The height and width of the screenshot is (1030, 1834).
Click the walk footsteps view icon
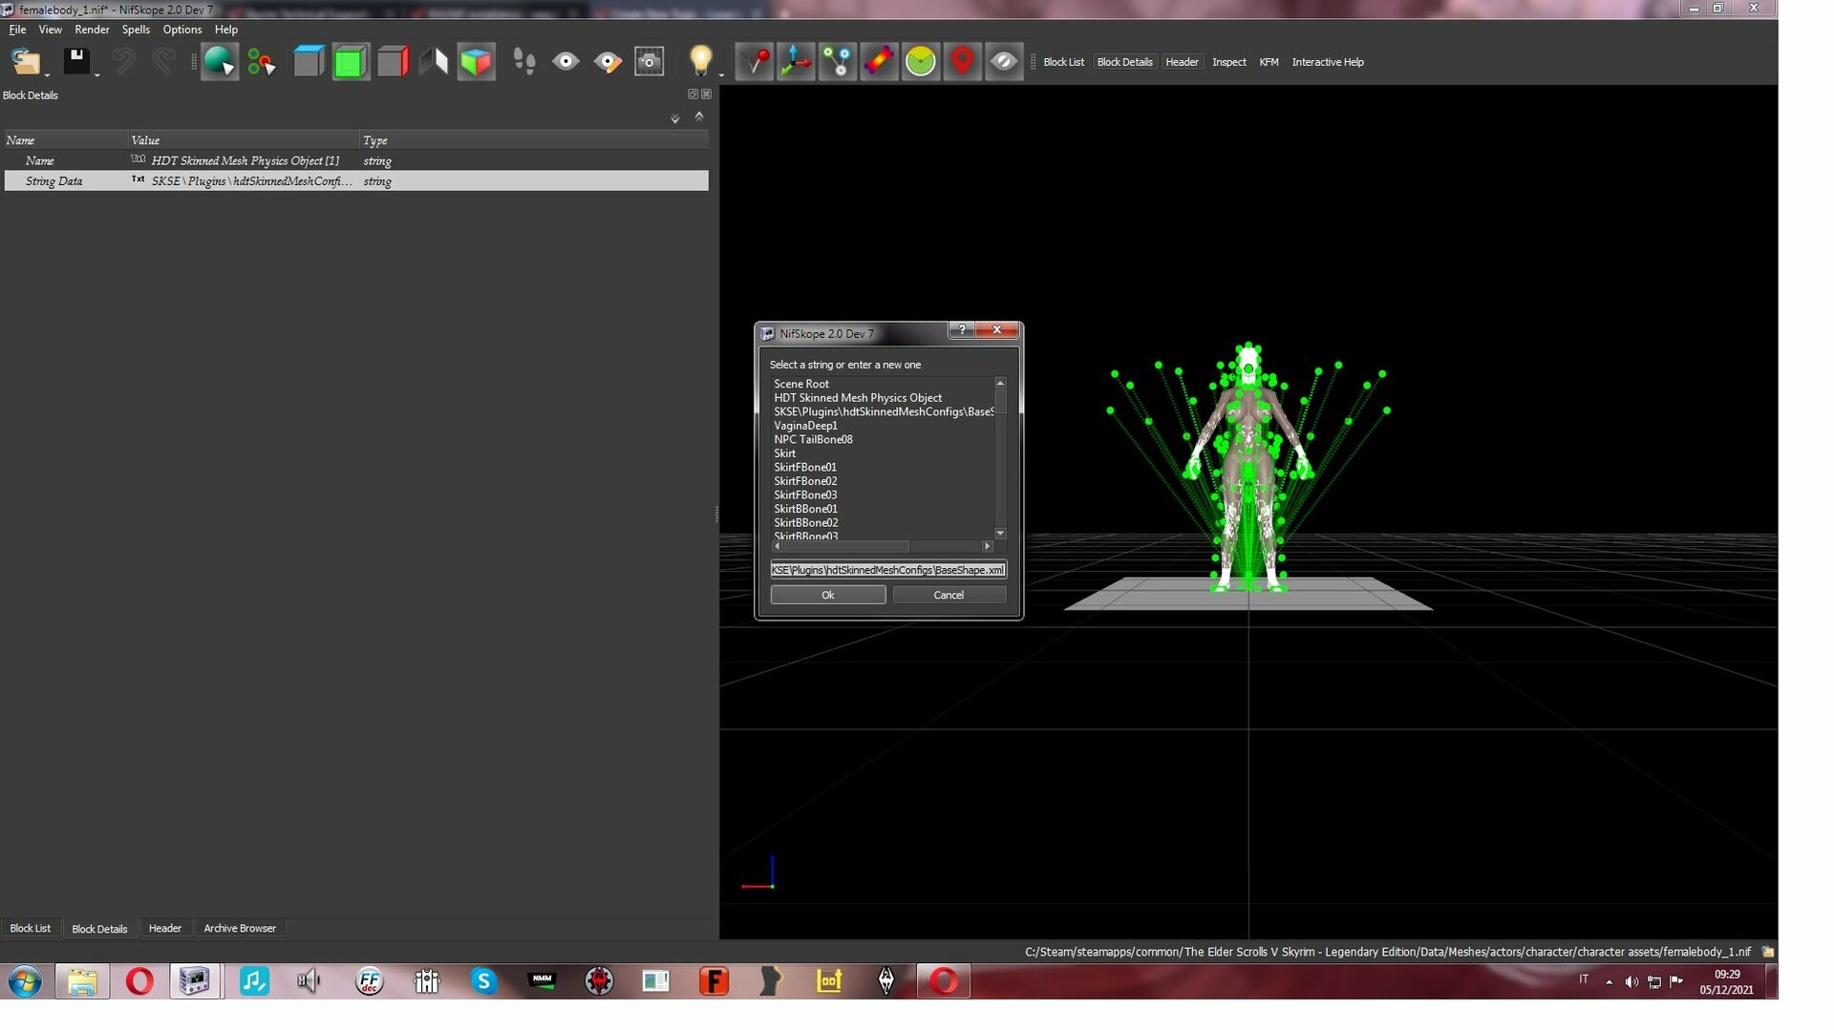[x=524, y=62]
